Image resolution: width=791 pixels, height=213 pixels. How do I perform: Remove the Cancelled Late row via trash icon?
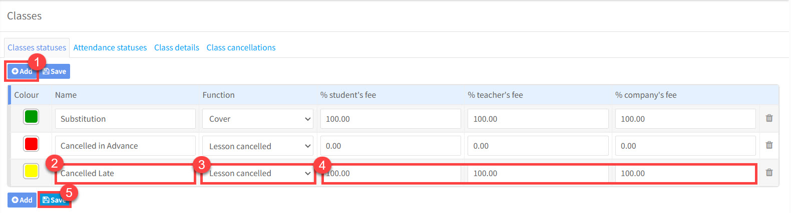[x=769, y=173]
